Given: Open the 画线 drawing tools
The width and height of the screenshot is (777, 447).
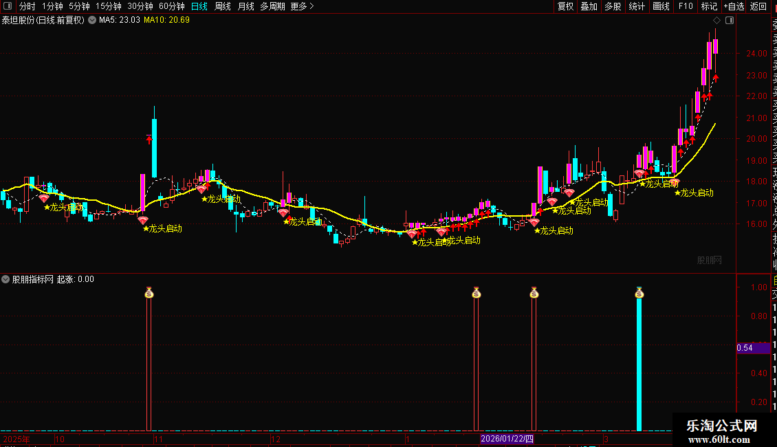Looking at the screenshot, I should tap(661, 6).
